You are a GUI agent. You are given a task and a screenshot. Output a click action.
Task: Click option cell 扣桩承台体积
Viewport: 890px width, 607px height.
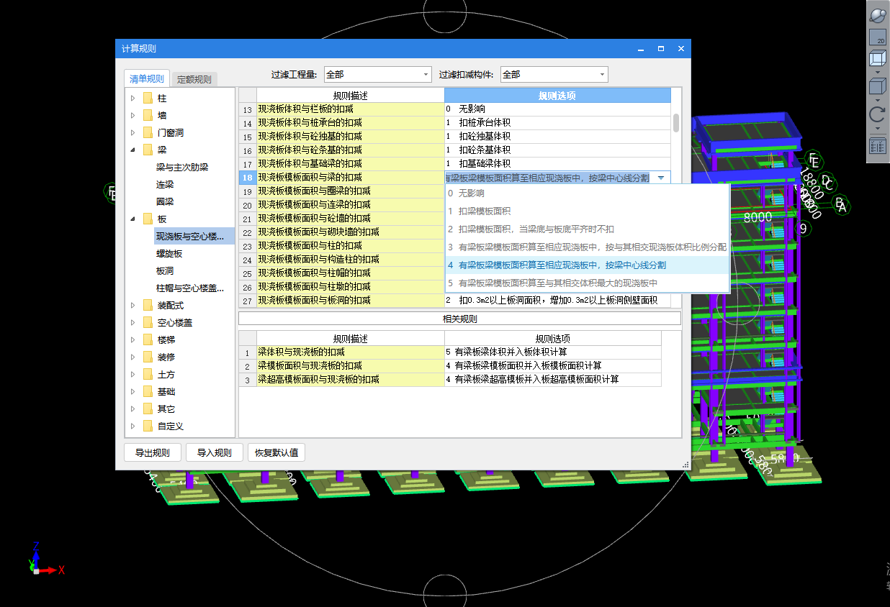point(557,122)
